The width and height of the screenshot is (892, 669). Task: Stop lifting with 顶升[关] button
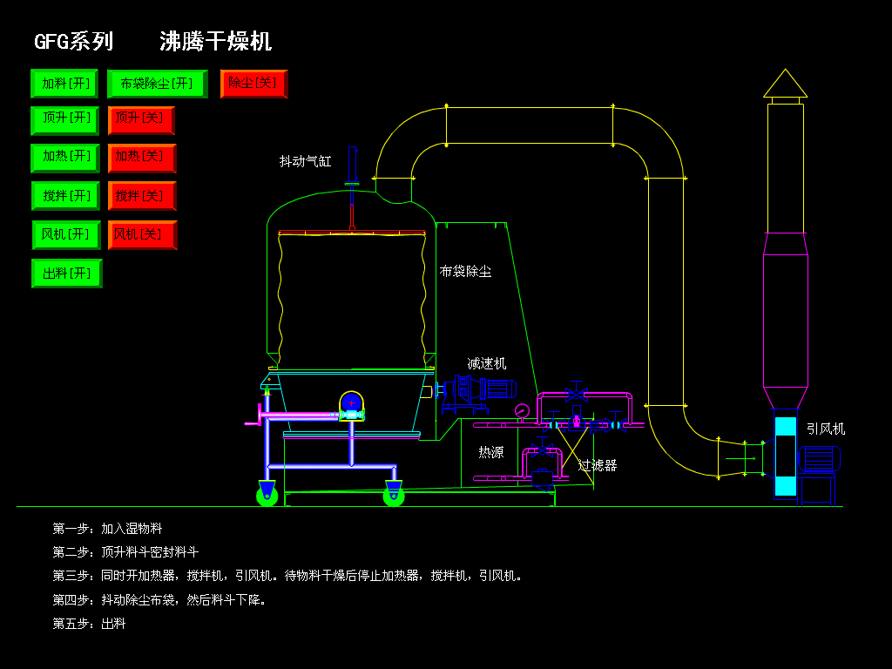click(141, 118)
